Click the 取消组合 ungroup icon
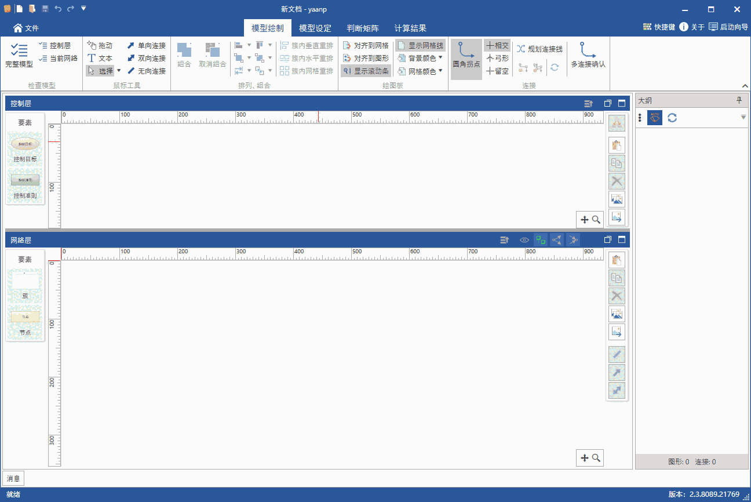The width and height of the screenshot is (751, 502). (x=212, y=55)
